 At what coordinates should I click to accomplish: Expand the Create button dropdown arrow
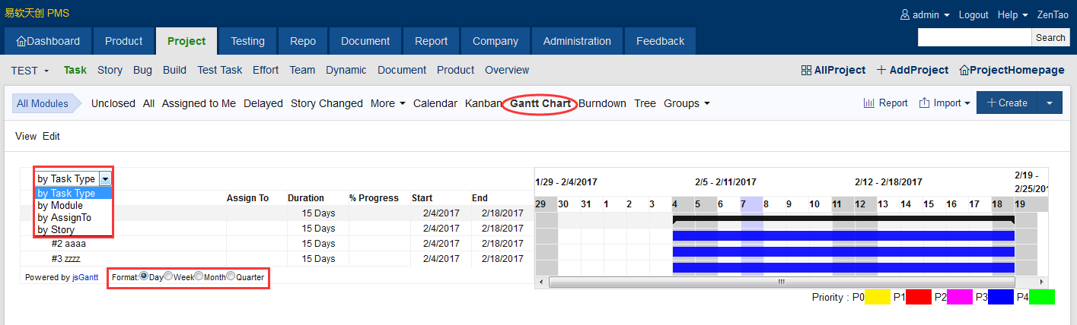(x=1050, y=103)
